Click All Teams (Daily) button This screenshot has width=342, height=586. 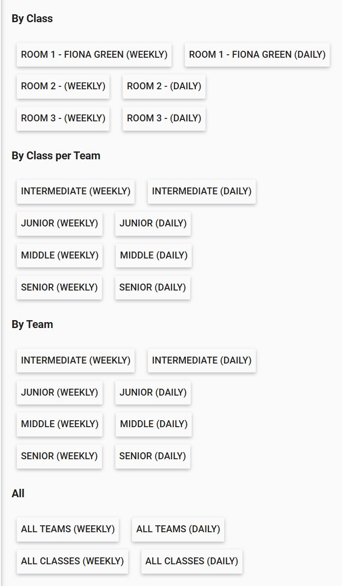[178, 529]
